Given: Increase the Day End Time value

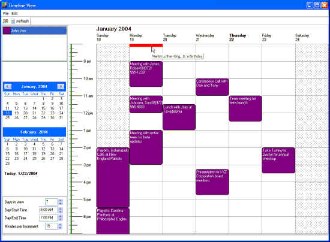Looking at the screenshot, I should pos(61,216).
